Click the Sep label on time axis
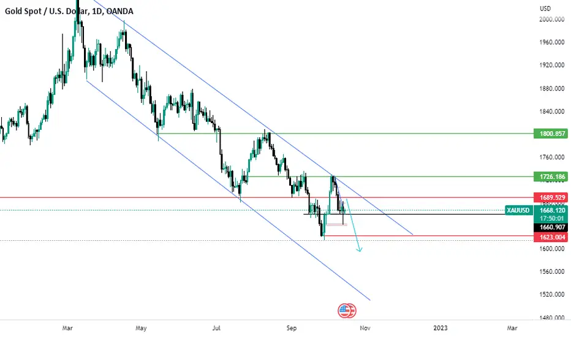Viewport: 571px width, 337px height. 292,328
